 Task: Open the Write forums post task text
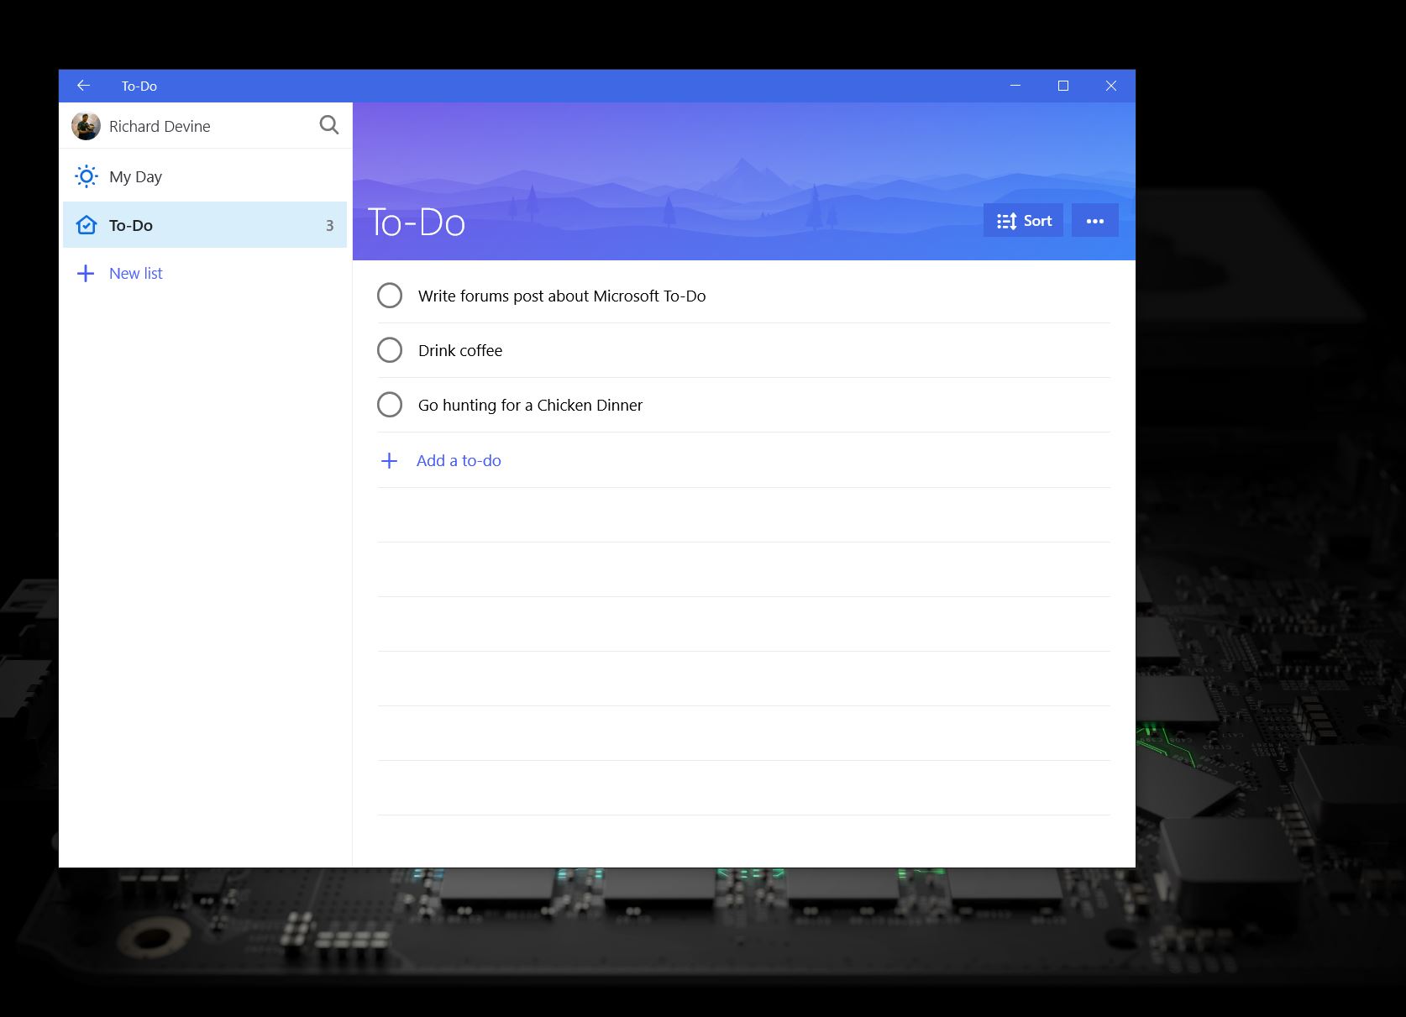click(562, 296)
